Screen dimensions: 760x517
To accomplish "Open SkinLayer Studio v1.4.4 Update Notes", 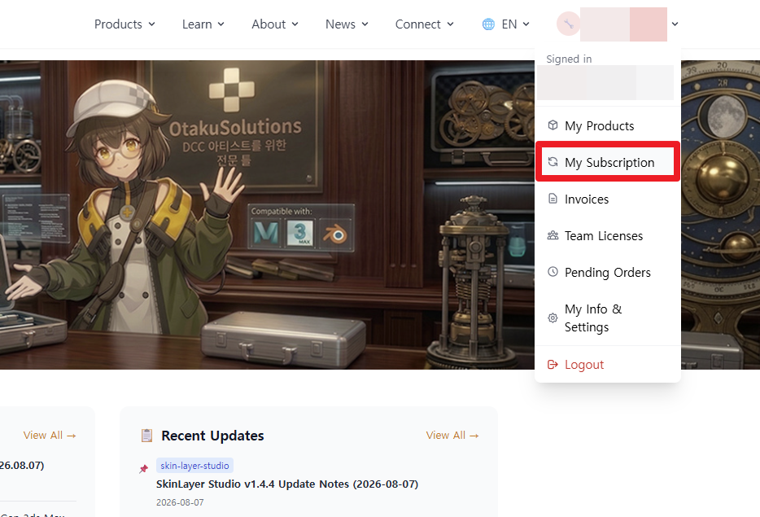I will tap(287, 484).
